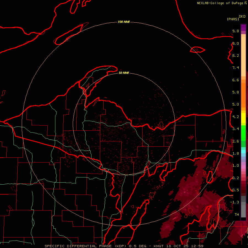This screenshot has height=248, width=248.
Task: Click the "50 NMI" range ring label
Action: click(x=124, y=73)
